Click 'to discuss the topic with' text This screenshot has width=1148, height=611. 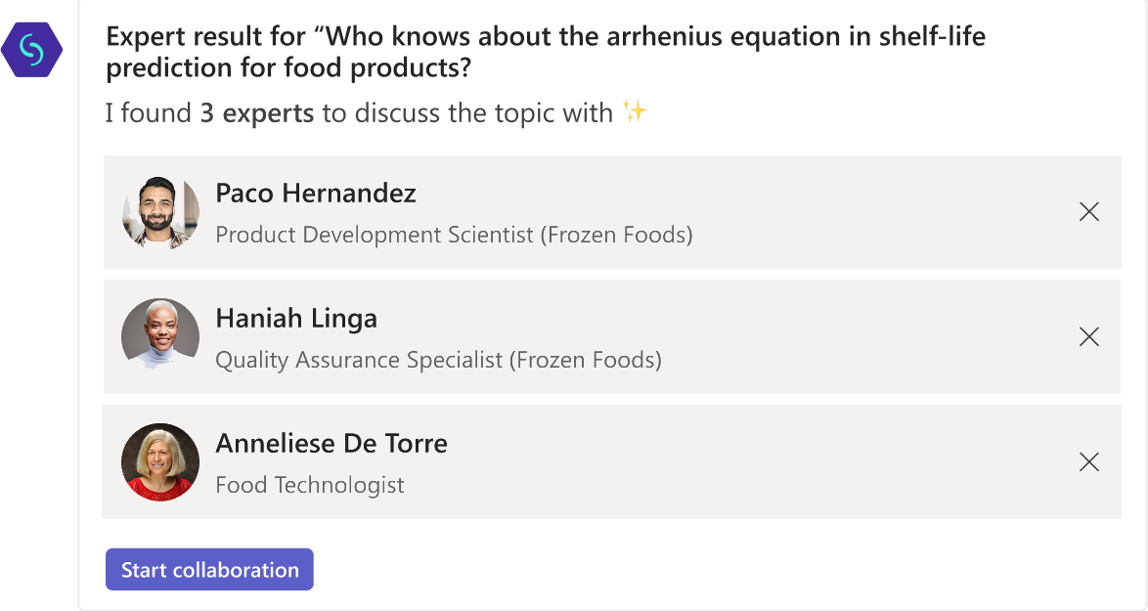(x=467, y=113)
